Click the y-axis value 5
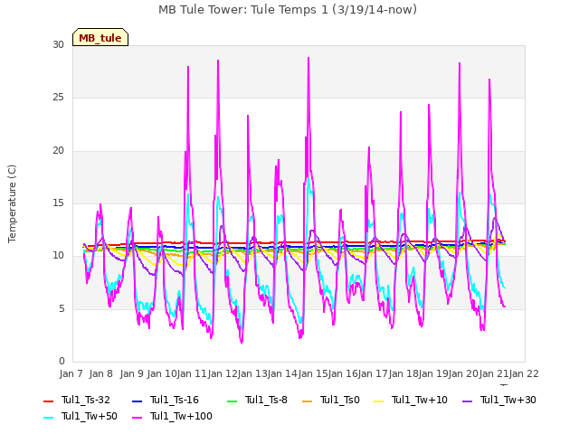The image size is (579, 434). click(62, 309)
